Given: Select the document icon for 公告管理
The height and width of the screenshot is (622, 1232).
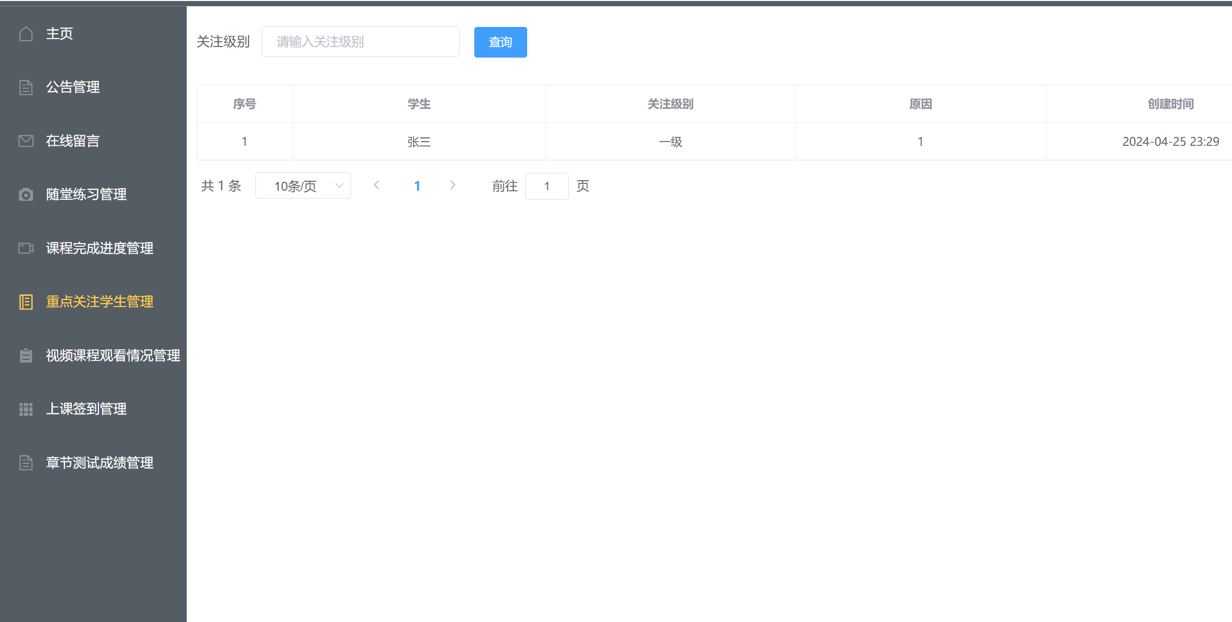Looking at the screenshot, I should (x=26, y=87).
